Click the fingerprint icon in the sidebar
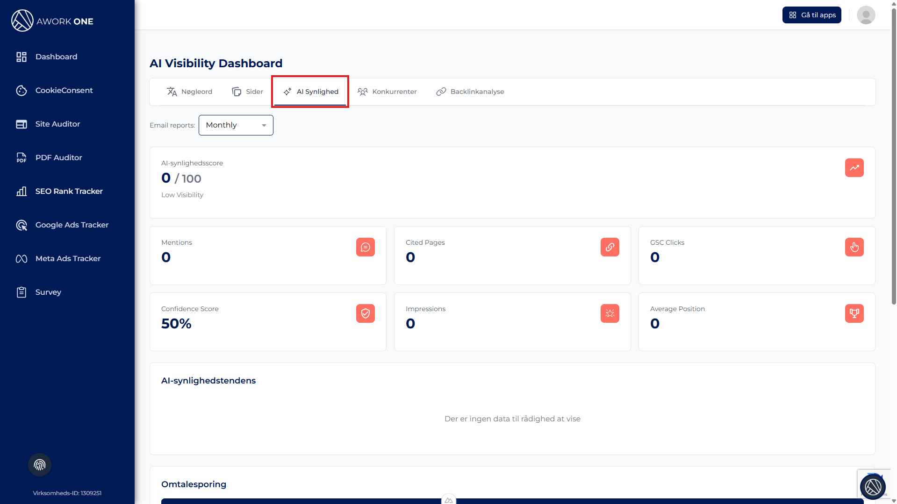This screenshot has width=897, height=504. (x=40, y=465)
